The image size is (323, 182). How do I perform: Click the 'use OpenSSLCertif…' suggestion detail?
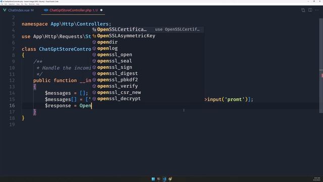point(177,29)
